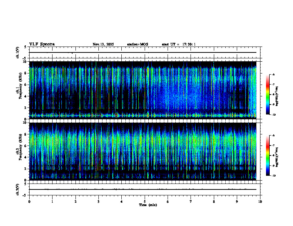Click the "ch.1(V)" axis label
Viewport: 293px width, 226px height.
pyautogui.click(x=17, y=52)
